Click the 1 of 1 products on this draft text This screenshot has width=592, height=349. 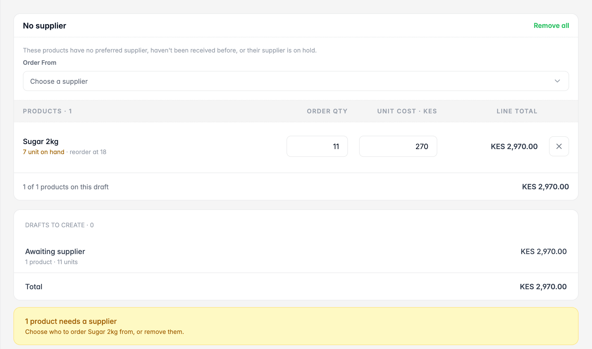pos(66,187)
